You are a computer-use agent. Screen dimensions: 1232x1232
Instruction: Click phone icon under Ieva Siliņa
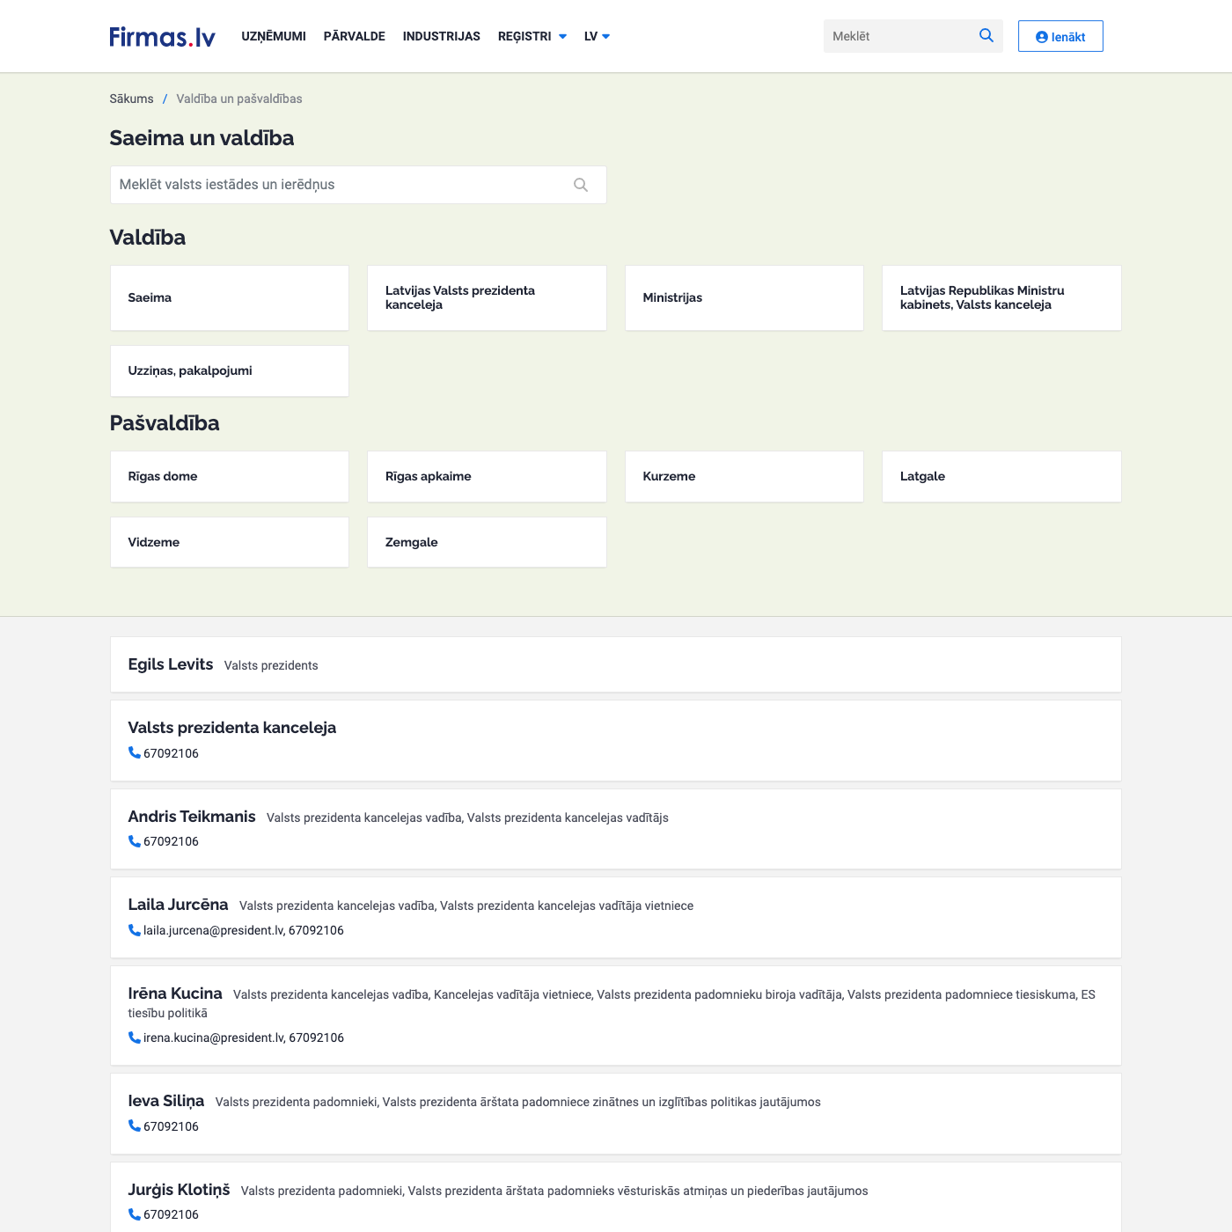point(135,1126)
